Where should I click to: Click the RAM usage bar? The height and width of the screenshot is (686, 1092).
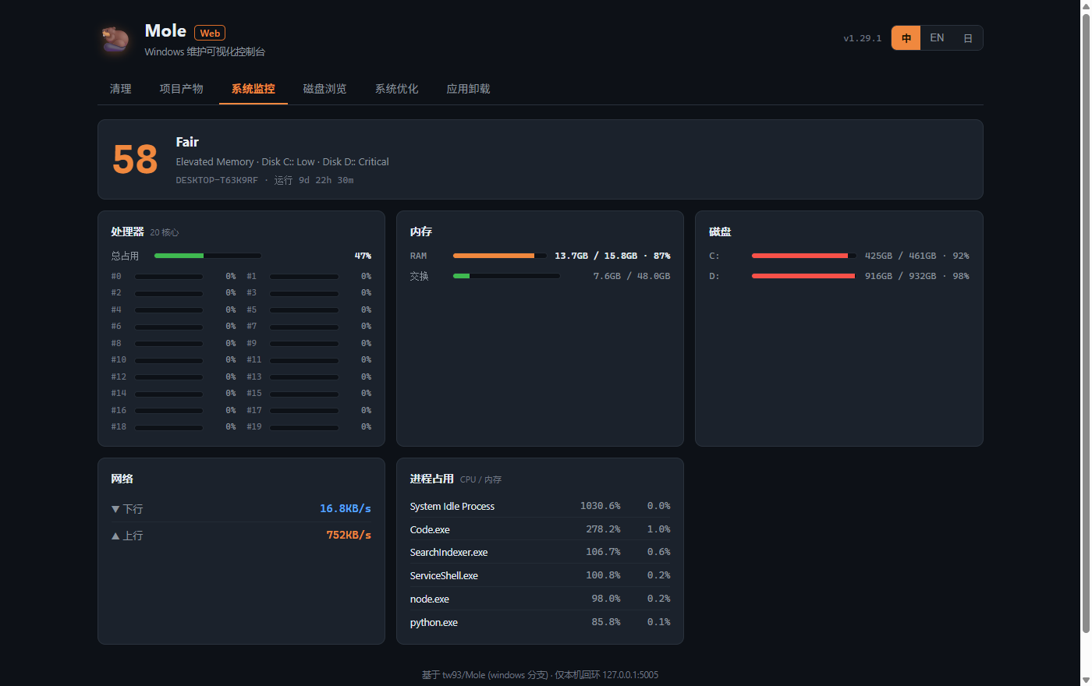pos(500,256)
